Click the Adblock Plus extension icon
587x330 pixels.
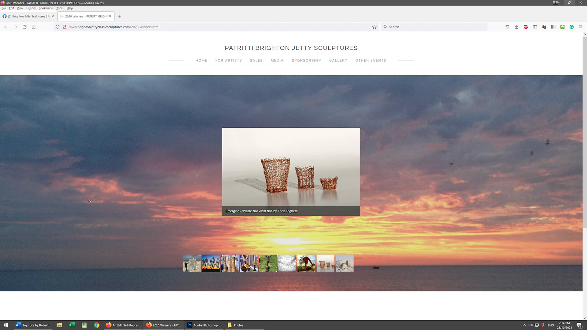(x=526, y=27)
